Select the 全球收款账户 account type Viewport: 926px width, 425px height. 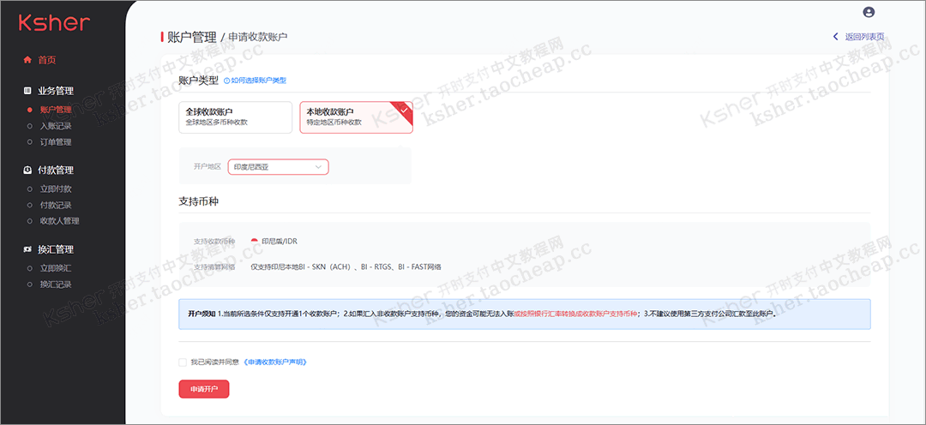(235, 117)
